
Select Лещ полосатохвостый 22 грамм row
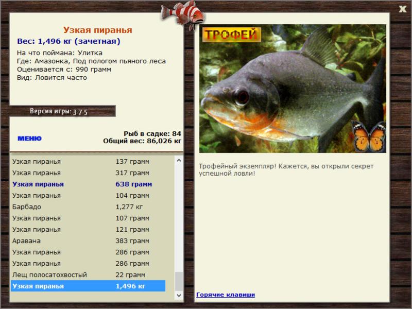pyautogui.click(x=88, y=275)
